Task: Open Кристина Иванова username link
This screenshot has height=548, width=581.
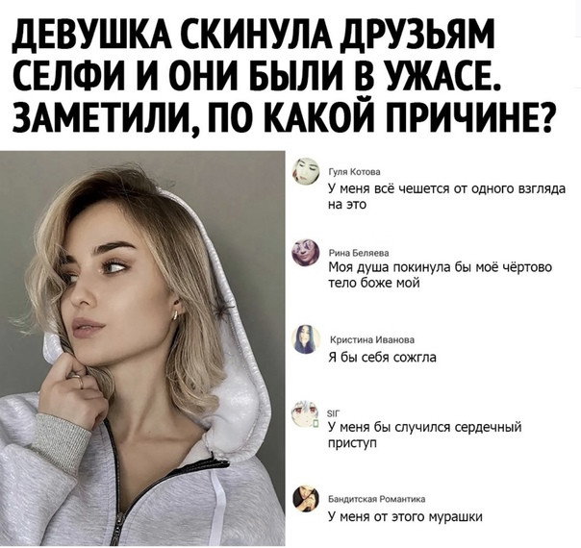Action: coord(371,340)
